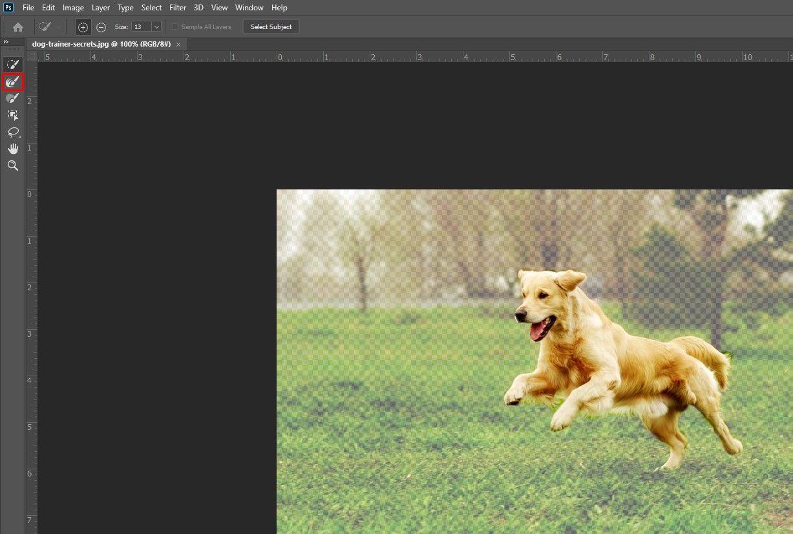Switch to the dog-trainer-secrets.jpg document tab

point(101,44)
